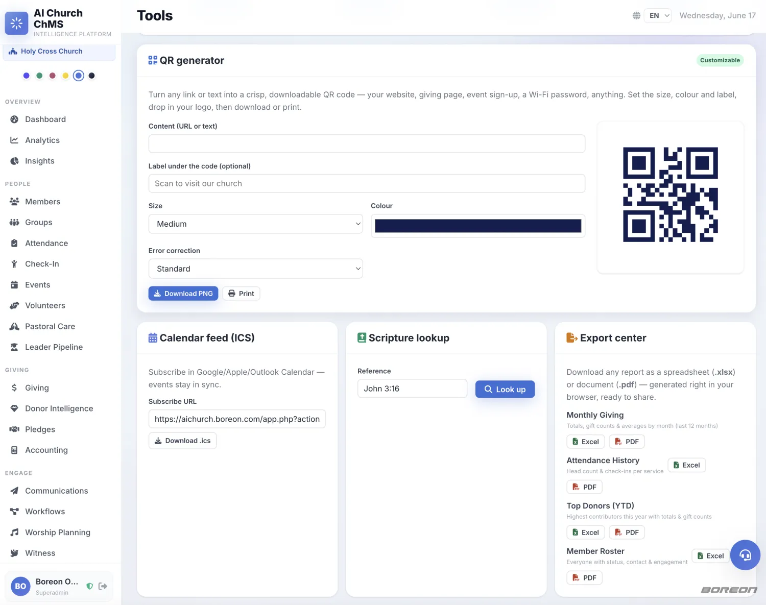Click the Label under the code field
This screenshot has height=605, width=766.
point(367,184)
